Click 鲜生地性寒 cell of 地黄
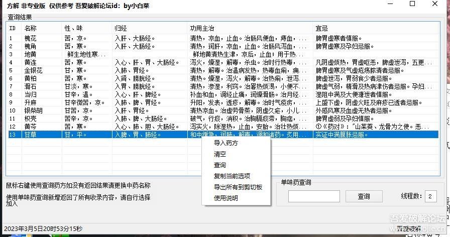Screen dimensions: 450x237 [x=86, y=54]
